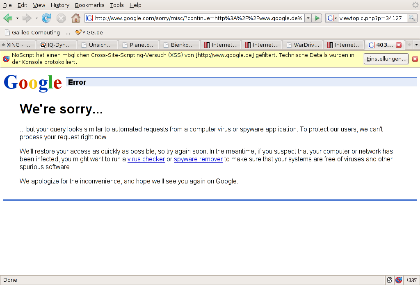
Task: Click the NoScript icon in notification bar
Action: tap(6, 59)
